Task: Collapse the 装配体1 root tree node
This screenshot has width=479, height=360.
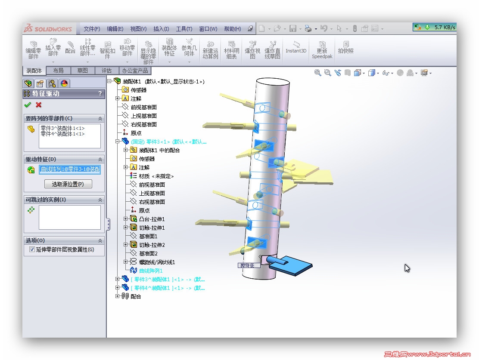Action: pos(109,81)
